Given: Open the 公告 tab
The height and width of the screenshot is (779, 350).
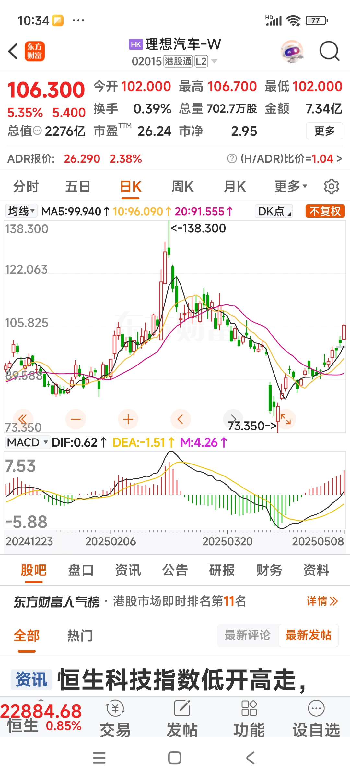Looking at the screenshot, I should [175, 570].
